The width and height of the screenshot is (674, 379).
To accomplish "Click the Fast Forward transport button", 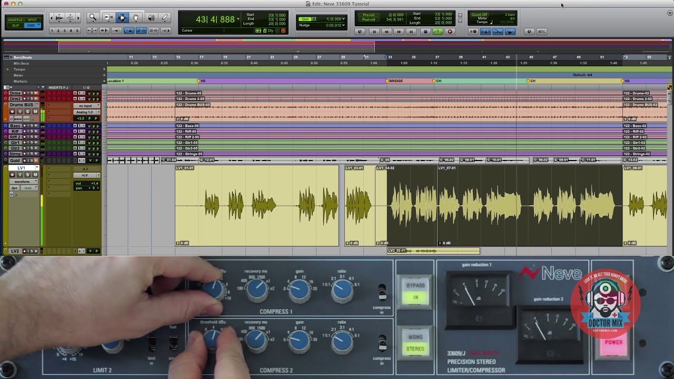I will point(399,32).
